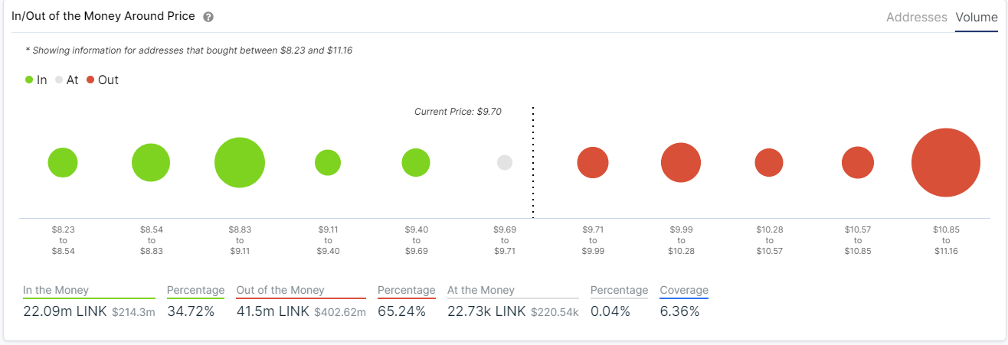Switch to the Addresses tab

917,17
